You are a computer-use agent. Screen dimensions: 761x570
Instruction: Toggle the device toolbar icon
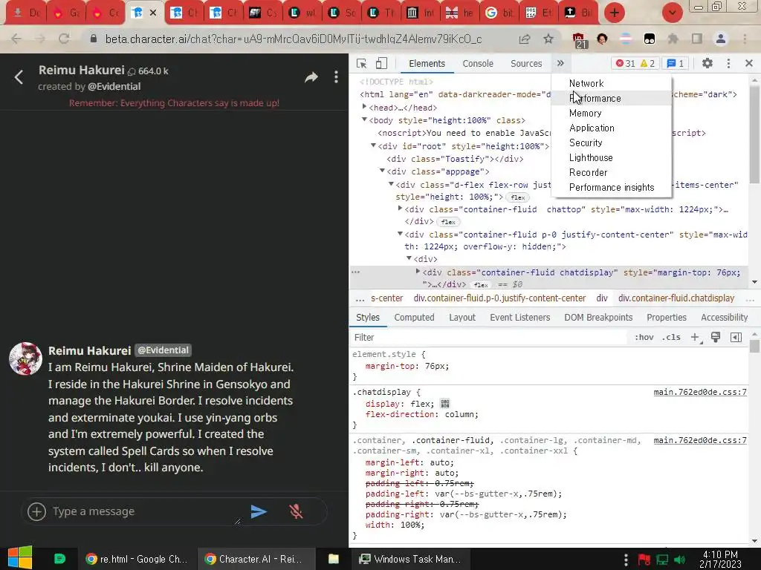381,64
